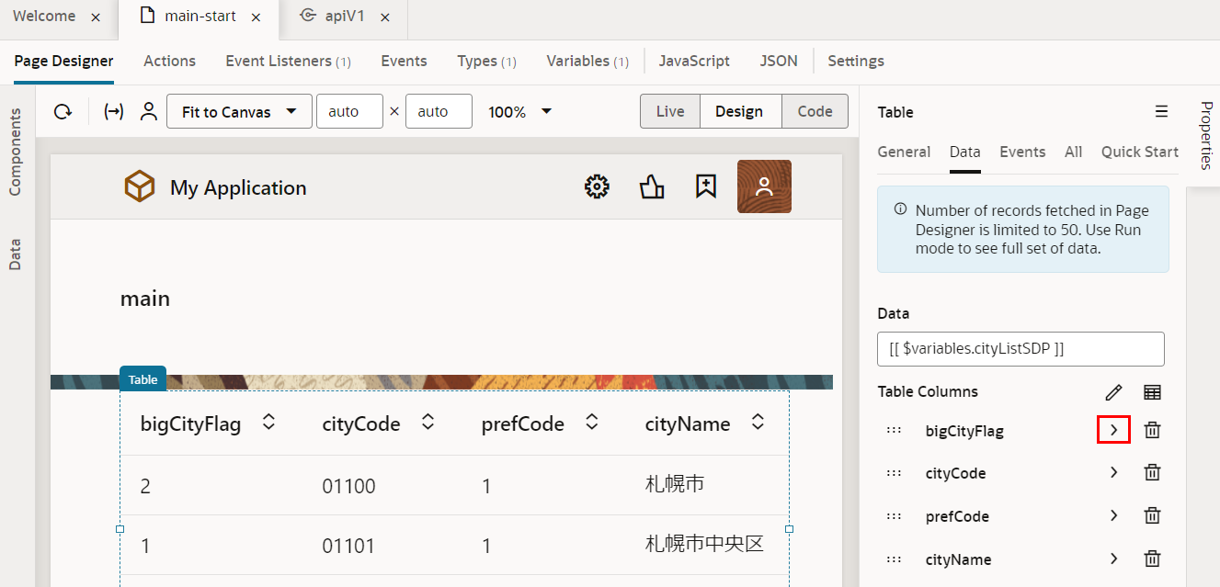
Task: Click the pencil edit icon for Table Columns
Action: [1113, 392]
